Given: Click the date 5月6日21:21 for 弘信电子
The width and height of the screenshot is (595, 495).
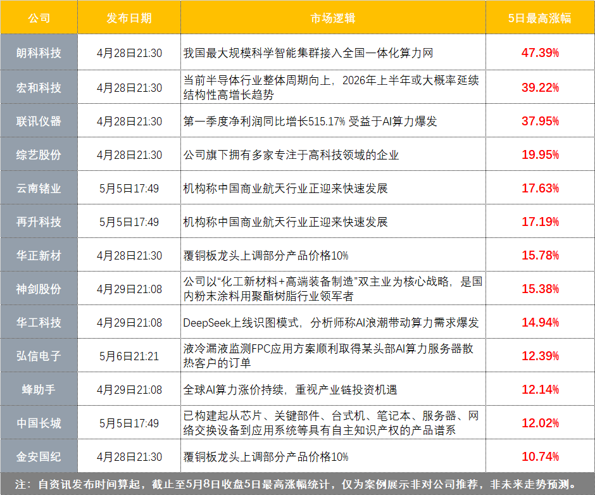Looking at the screenshot, I should click(129, 356).
